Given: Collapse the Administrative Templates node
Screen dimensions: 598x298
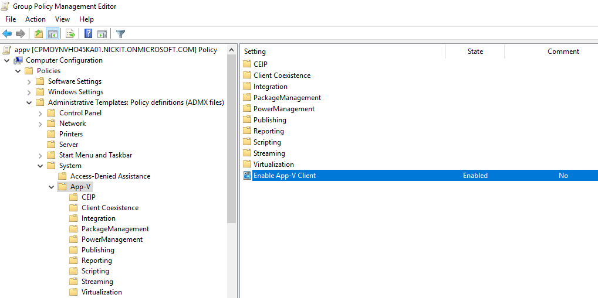Looking at the screenshot, I should [29, 103].
